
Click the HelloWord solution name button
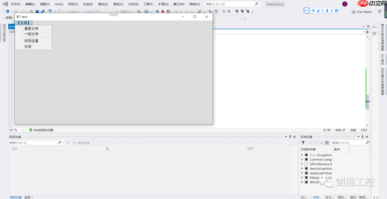click(275, 4)
